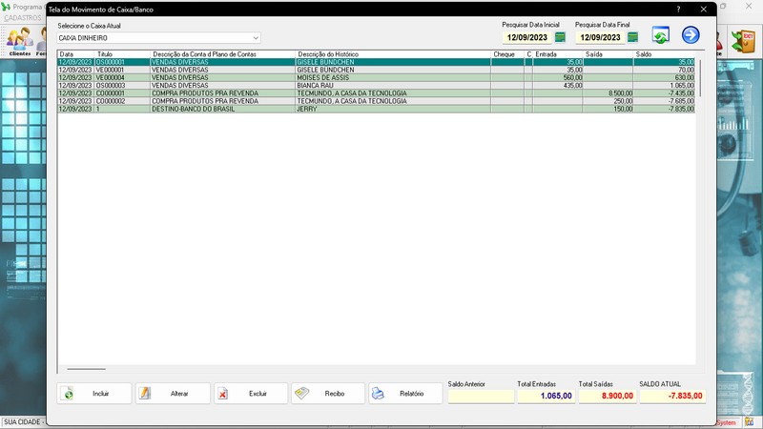Image resolution: width=763 pixels, height=429 pixels.
Task: Click the green refresh search icon
Action: (660, 35)
